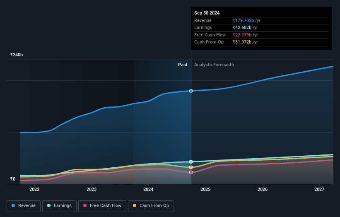
Task: Click the ₹22.279b free cash flow value
Action: click(x=242, y=35)
